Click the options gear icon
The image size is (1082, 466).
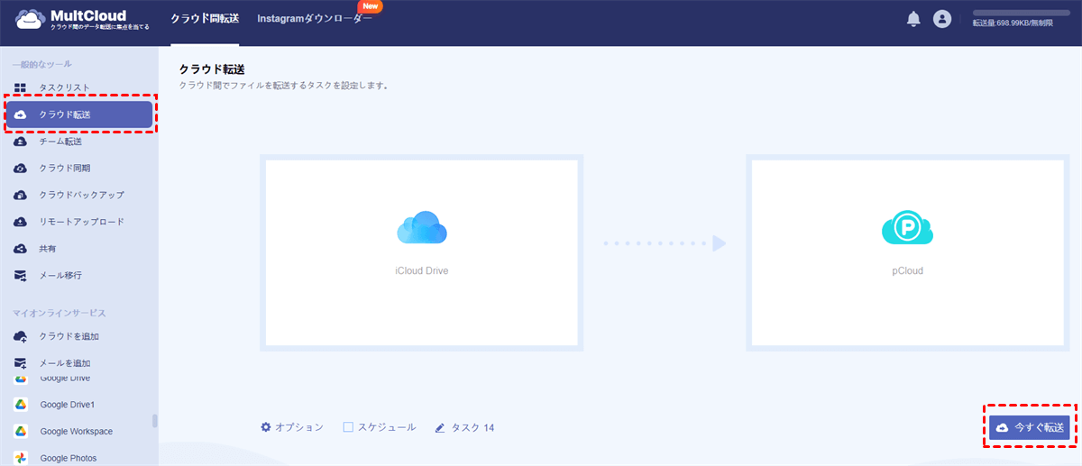266,427
